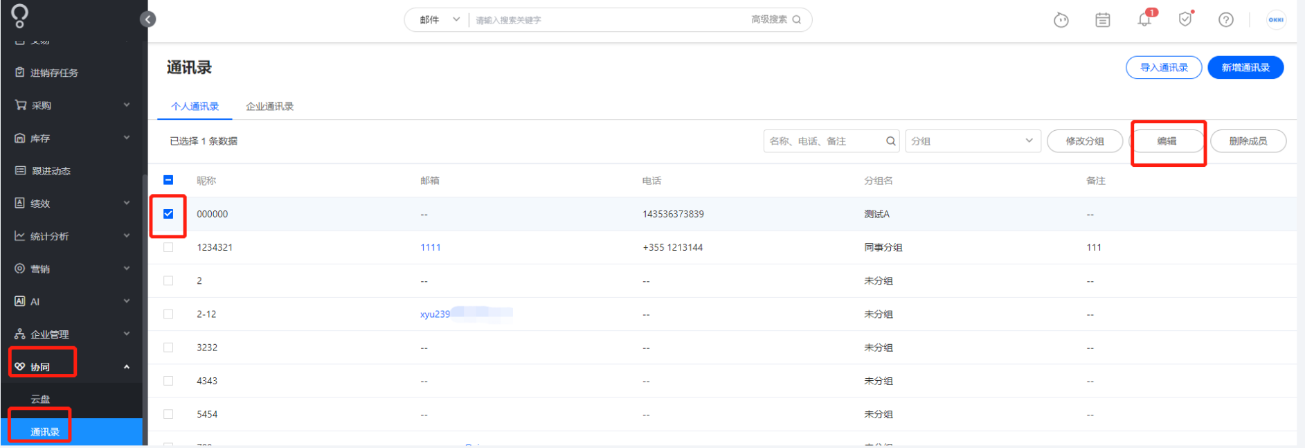Collapse the left sidebar with arrow button
1305x448 pixels.
click(147, 19)
